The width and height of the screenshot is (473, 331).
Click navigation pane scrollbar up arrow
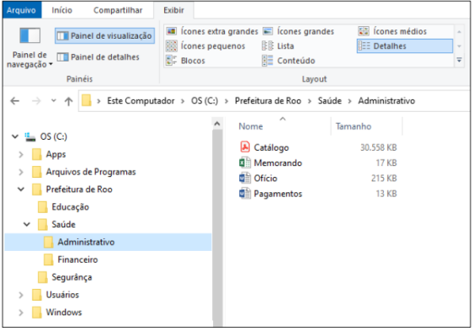click(217, 124)
